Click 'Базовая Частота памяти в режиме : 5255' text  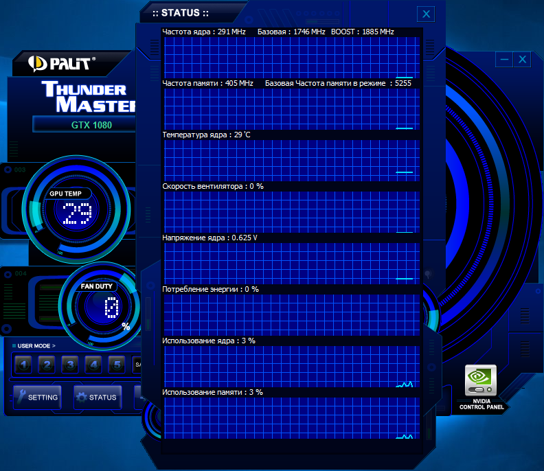click(x=338, y=83)
